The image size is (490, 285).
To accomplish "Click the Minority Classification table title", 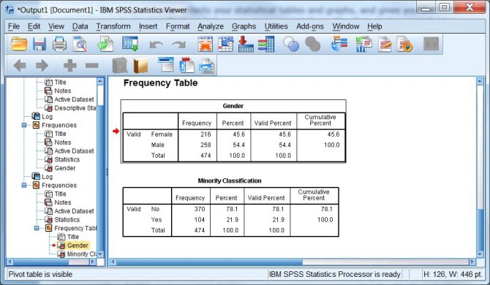I will (x=230, y=180).
